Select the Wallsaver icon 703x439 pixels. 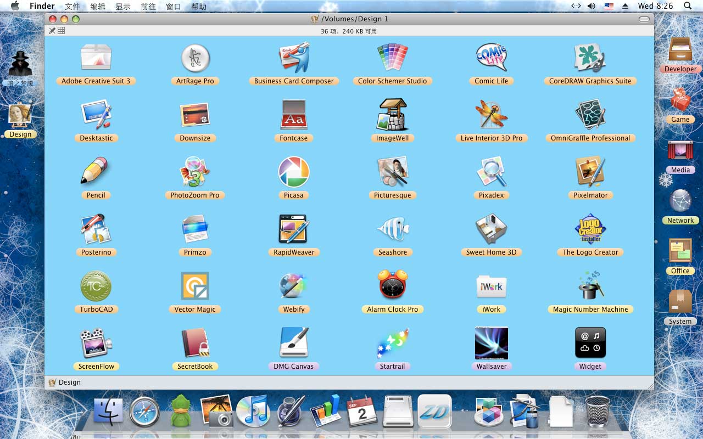click(x=492, y=343)
